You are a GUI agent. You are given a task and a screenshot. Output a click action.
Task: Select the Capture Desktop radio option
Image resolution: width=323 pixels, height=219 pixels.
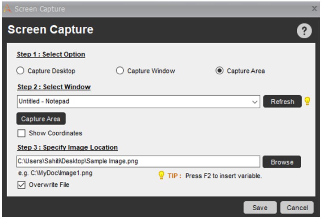click(x=21, y=71)
